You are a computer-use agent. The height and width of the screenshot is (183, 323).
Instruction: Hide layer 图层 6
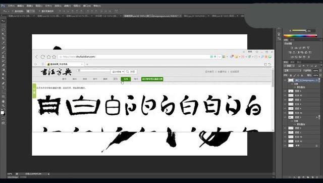point(285,91)
